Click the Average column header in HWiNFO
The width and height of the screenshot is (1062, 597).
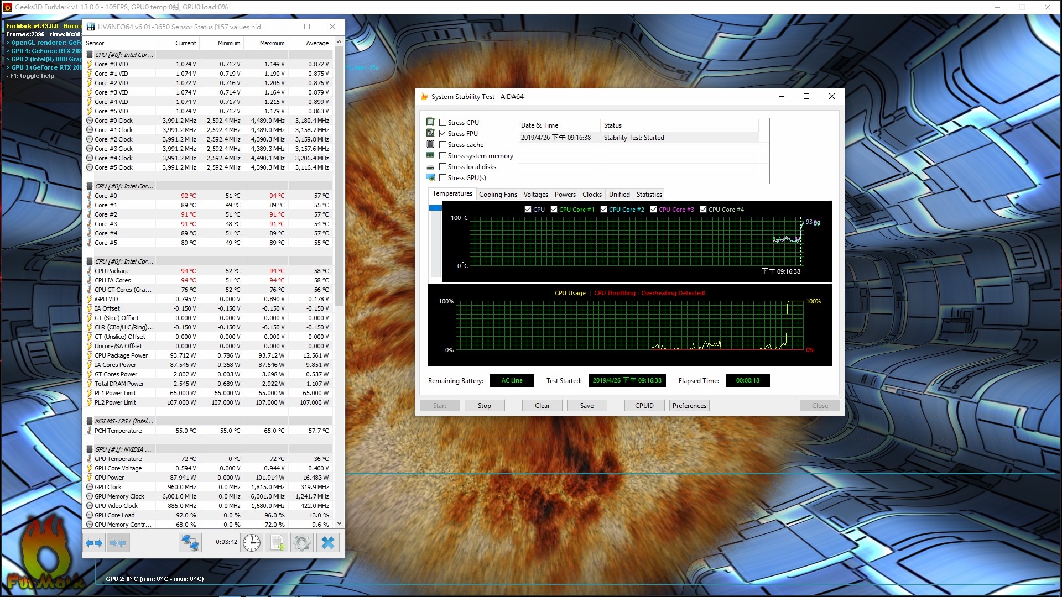coord(310,43)
